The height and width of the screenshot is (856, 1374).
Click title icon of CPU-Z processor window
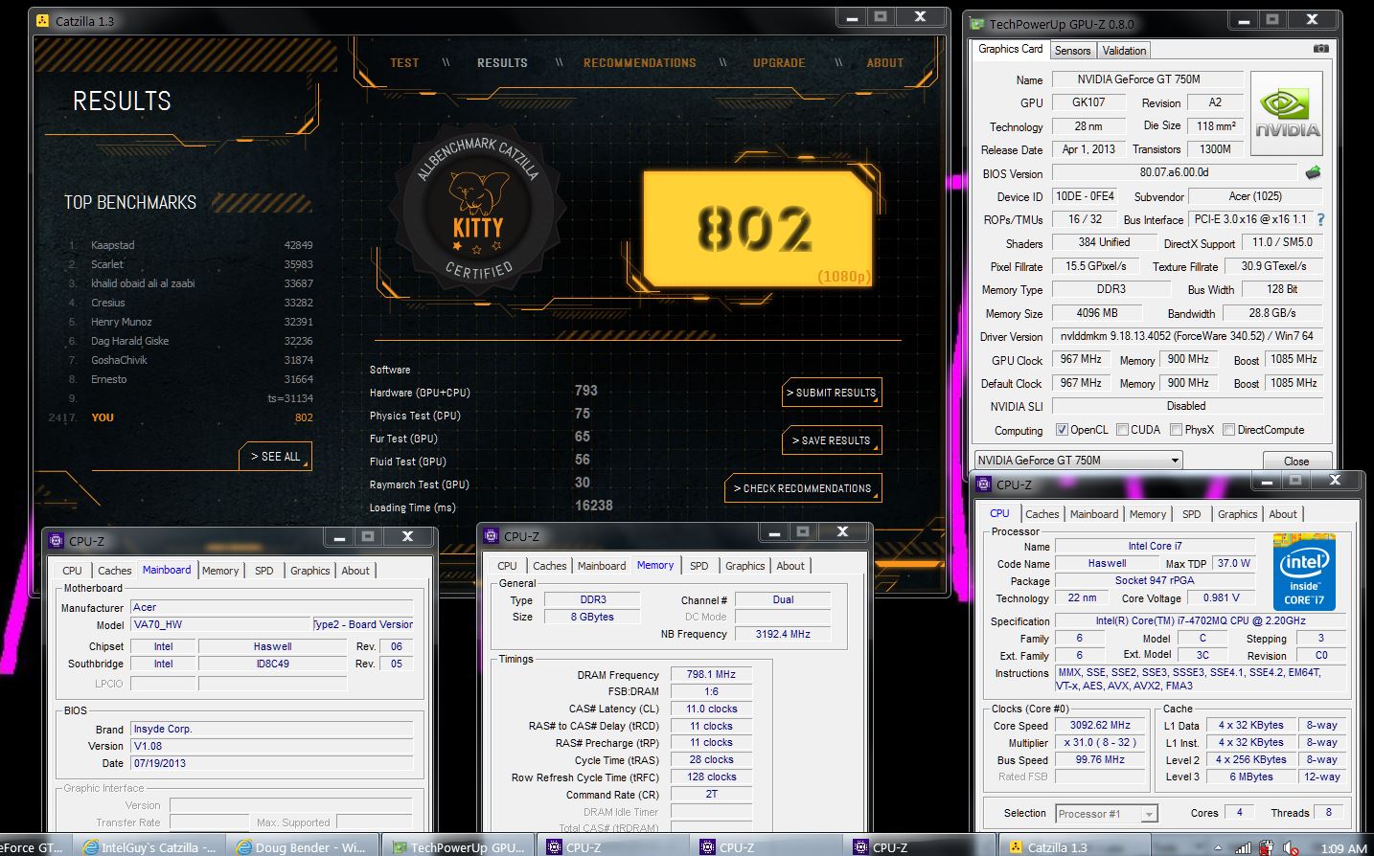pos(983,484)
